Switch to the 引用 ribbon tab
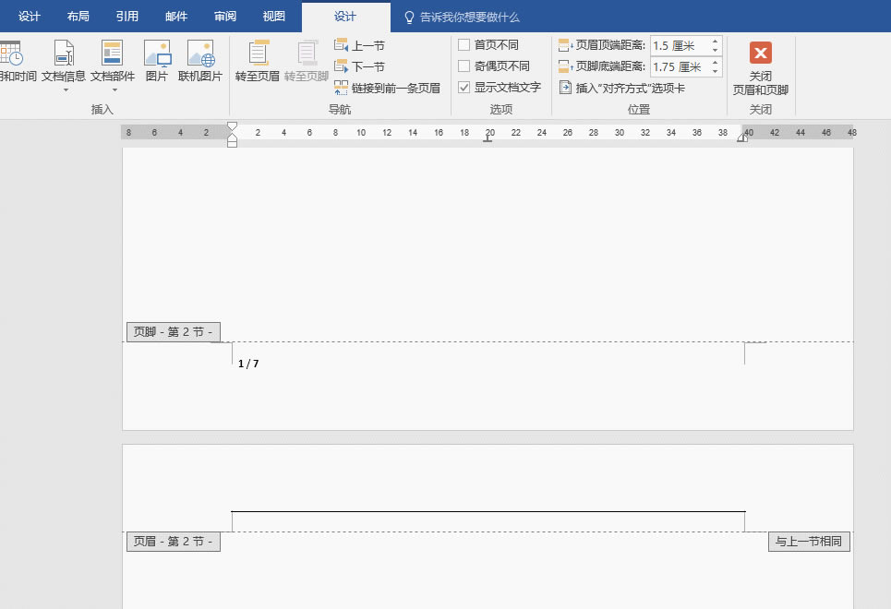Image resolution: width=891 pixels, height=609 pixels. pyautogui.click(x=126, y=17)
